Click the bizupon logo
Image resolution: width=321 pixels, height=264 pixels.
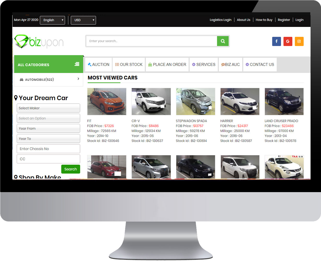(39, 41)
